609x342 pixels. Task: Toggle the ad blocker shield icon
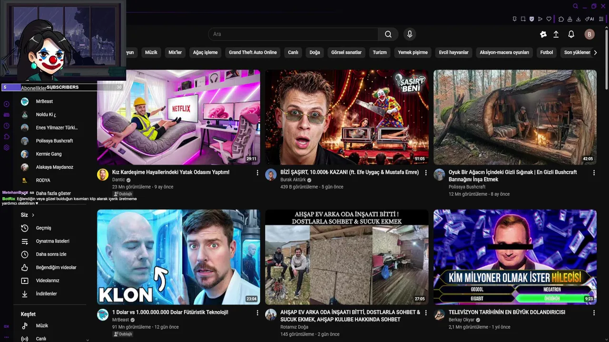531,19
